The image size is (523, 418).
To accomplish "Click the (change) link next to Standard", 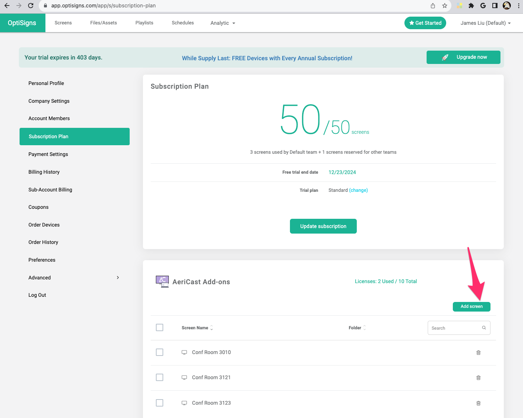I will (358, 190).
